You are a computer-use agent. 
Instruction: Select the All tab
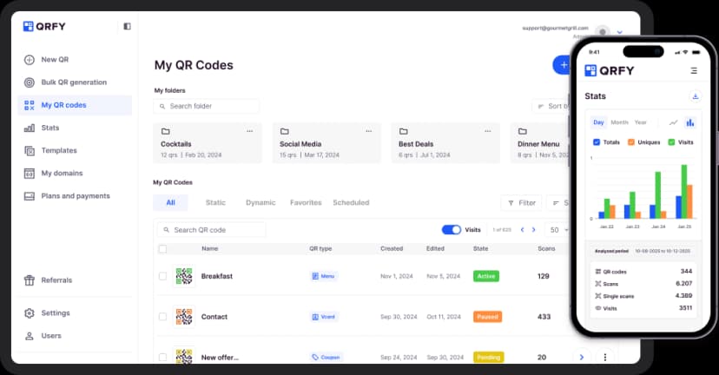[x=170, y=202]
